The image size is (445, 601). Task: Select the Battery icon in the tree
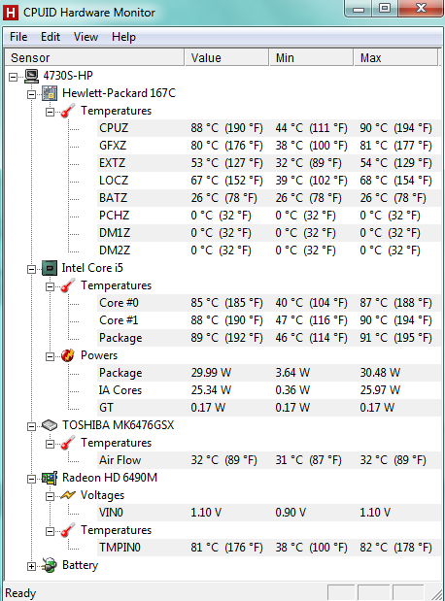tap(50, 565)
